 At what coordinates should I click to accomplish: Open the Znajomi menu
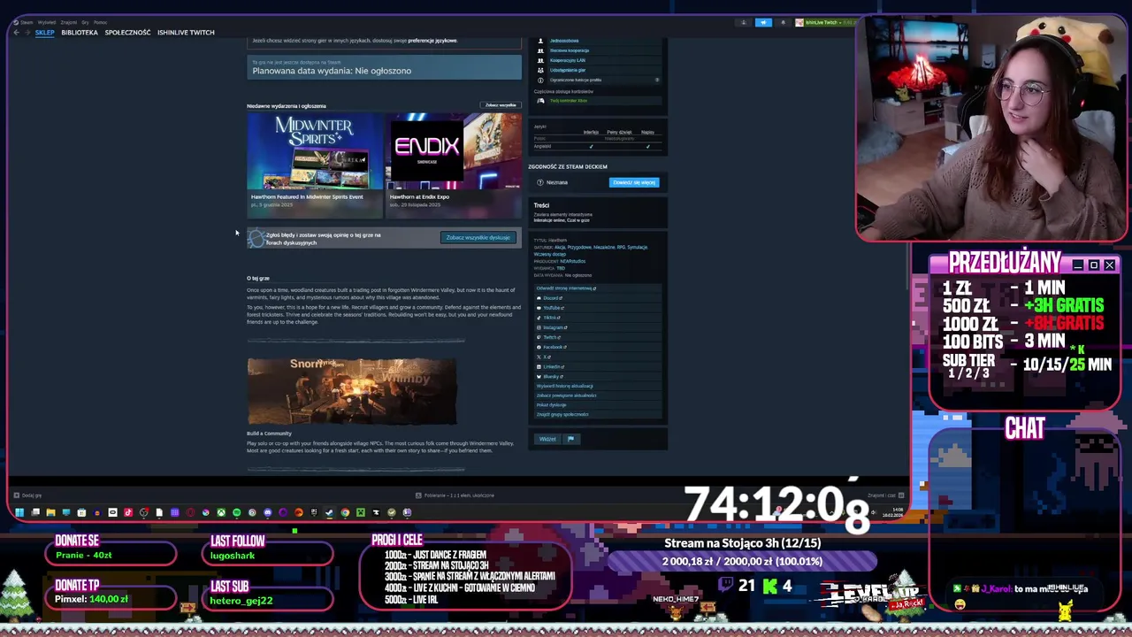pos(68,22)
